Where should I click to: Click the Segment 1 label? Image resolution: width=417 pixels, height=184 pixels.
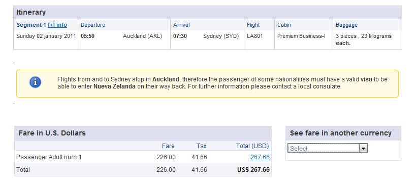(x=31, y=25)
